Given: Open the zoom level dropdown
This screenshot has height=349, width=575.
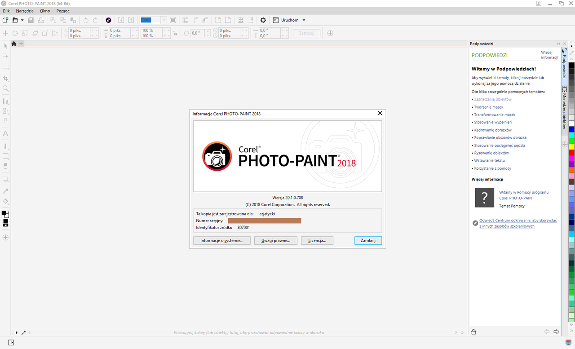Looking at the screenshot, I should click(164, 20).
